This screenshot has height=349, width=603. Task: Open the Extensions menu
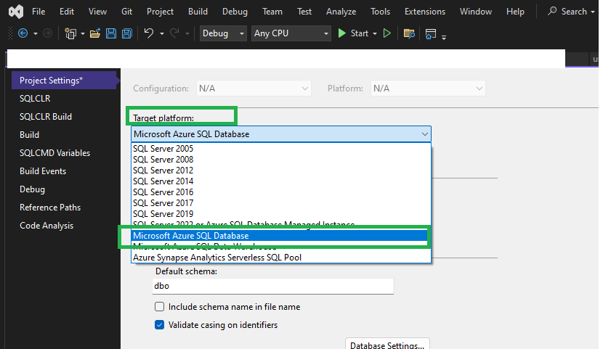pyautogui.click(x=425, y=12)
